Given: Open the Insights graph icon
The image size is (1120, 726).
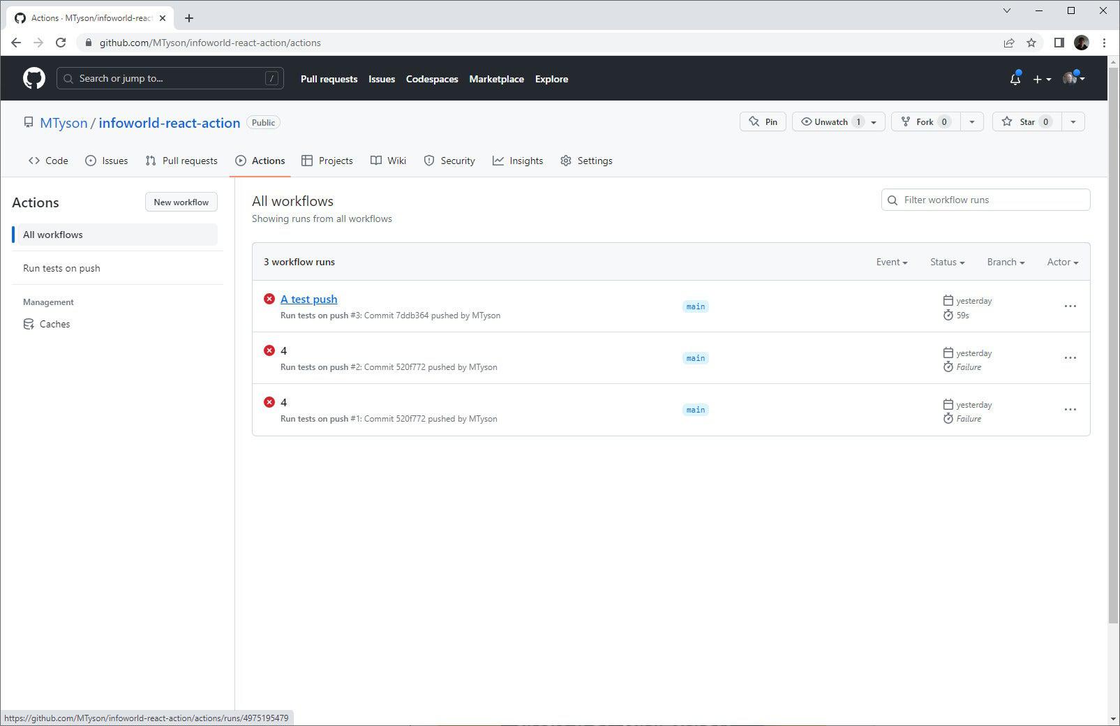Looking at the screenshot, I should pyautogui.click(x=498, y=161).
